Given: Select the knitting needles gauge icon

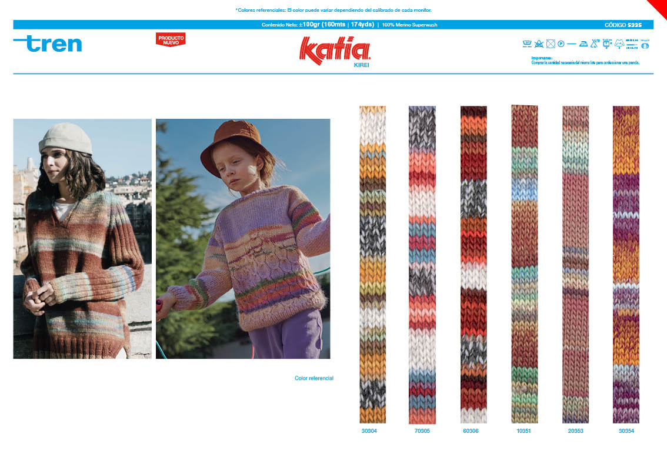Looking at the screenshot, I should coord(595,44).
